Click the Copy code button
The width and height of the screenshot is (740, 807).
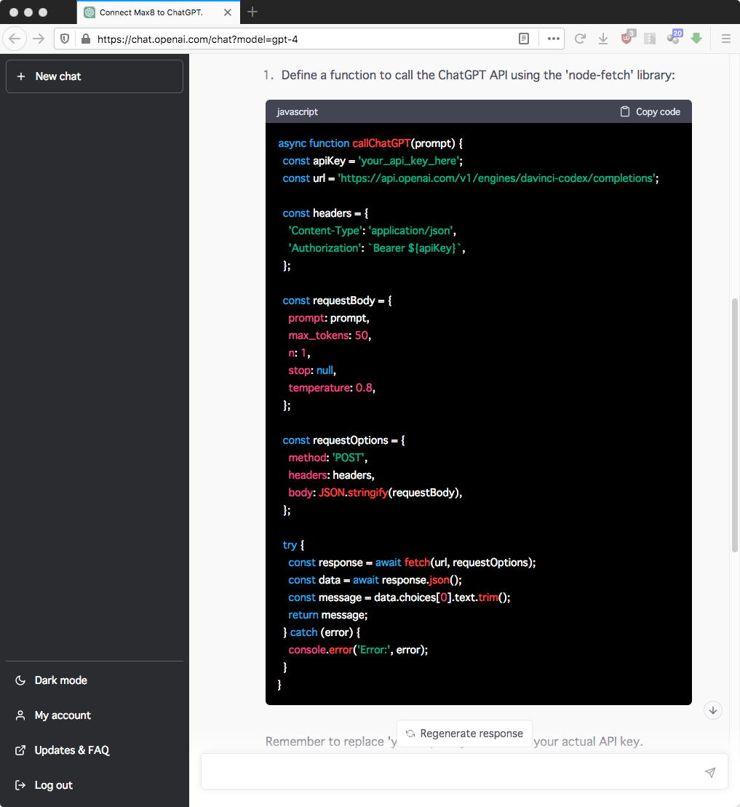tap(650, 111)
